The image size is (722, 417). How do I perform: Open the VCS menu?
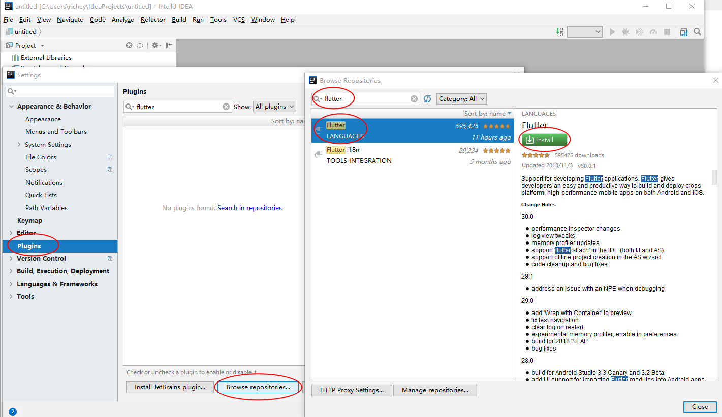click(239, 20)
